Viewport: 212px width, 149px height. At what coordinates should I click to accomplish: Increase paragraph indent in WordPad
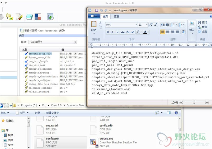pyautogui.click(x=167, y=25)
